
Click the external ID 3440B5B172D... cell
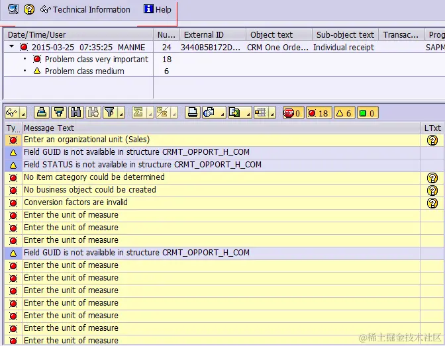[211, 48]
